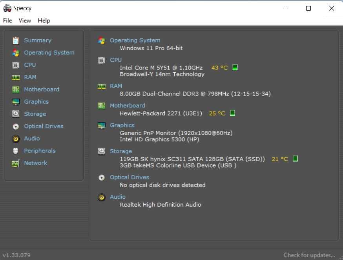This screenshot has height=260, width=343.
Task: Click the Audio speaker icon in sidebar
Action: click(x=16, y=139)
